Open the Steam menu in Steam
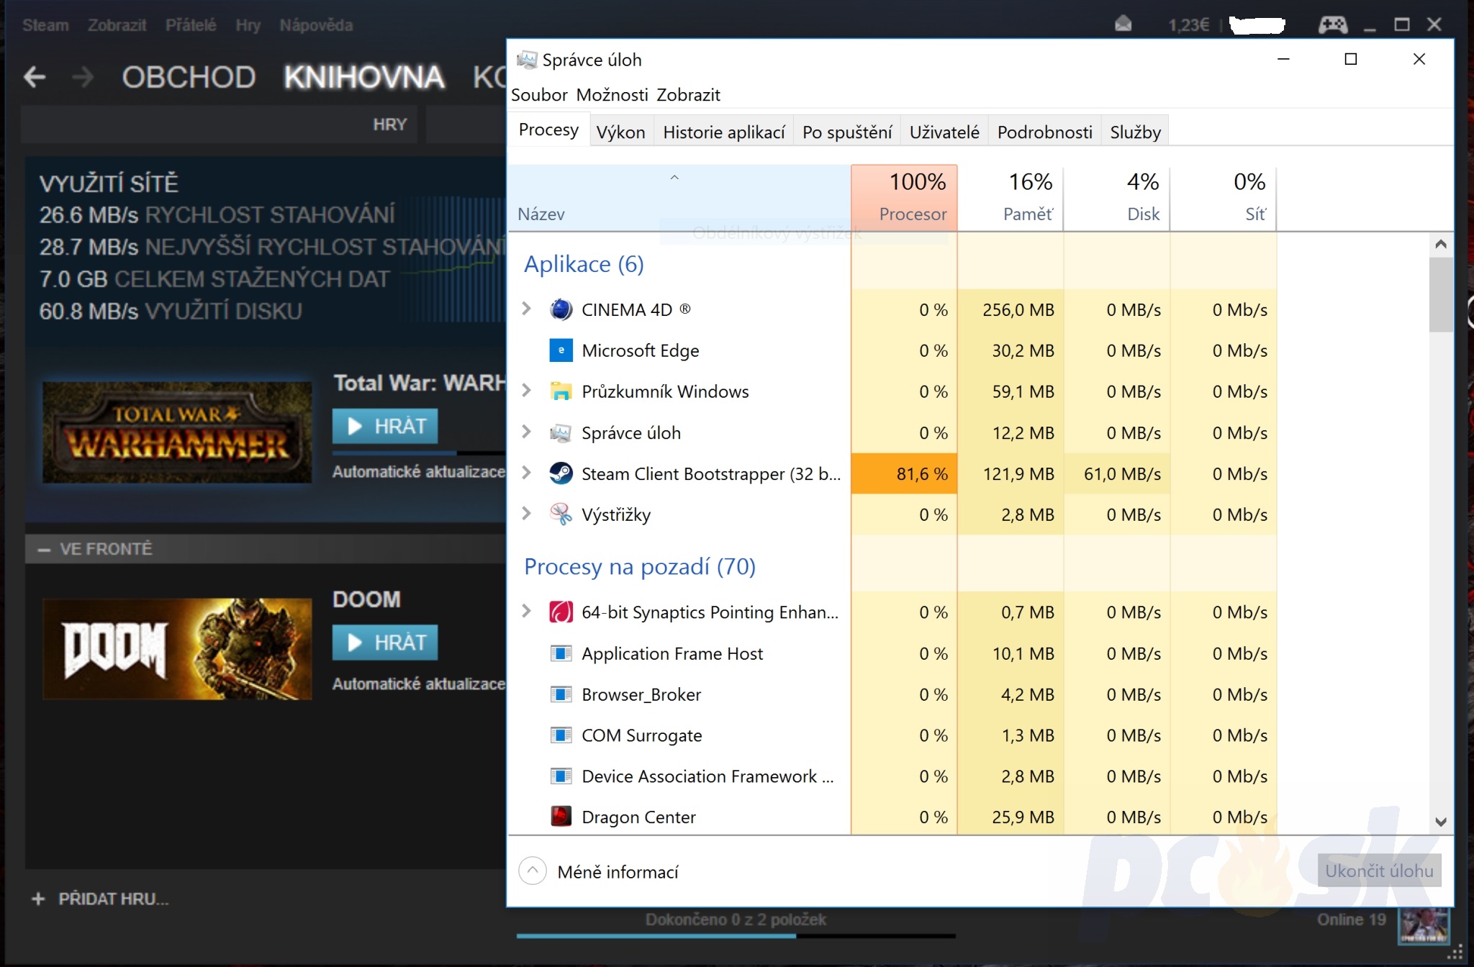Screen dimensions: 1474x967 45,25
